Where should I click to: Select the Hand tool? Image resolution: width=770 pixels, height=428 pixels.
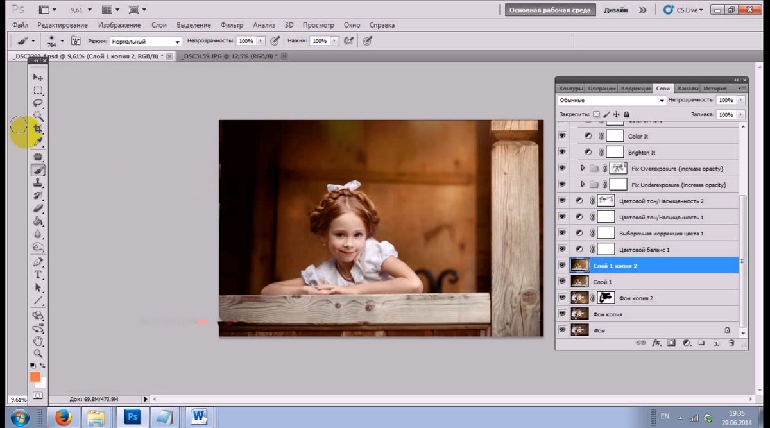click(x=38, y=340)
